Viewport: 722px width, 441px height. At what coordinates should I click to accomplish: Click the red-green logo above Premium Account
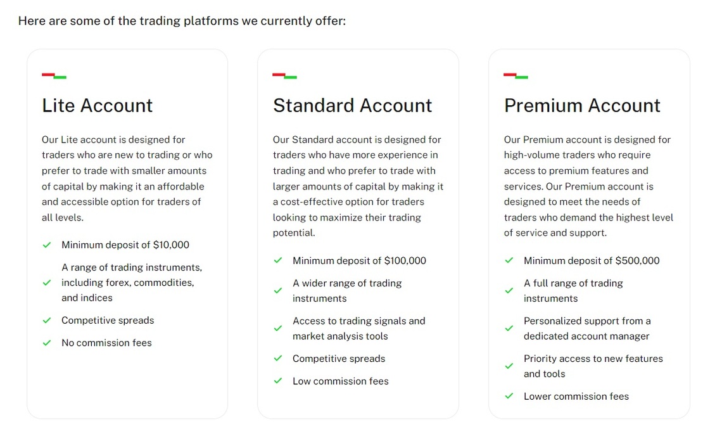click(516, 75)
